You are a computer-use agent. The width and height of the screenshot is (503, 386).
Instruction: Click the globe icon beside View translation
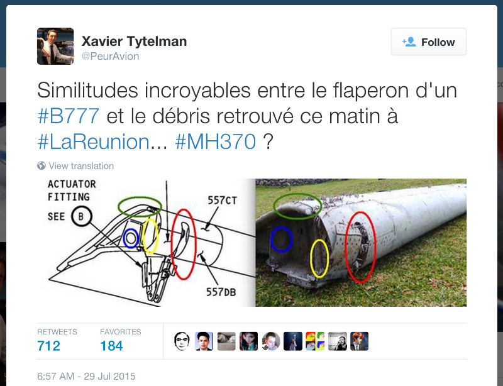41,165
